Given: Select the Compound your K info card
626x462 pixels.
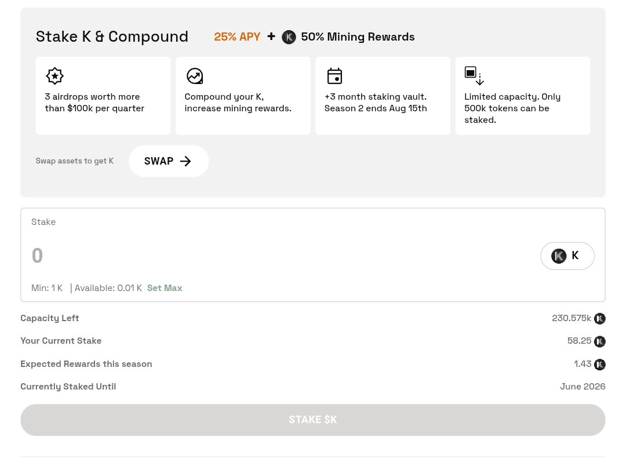Looking at the screenshot, I should [243, 96].
